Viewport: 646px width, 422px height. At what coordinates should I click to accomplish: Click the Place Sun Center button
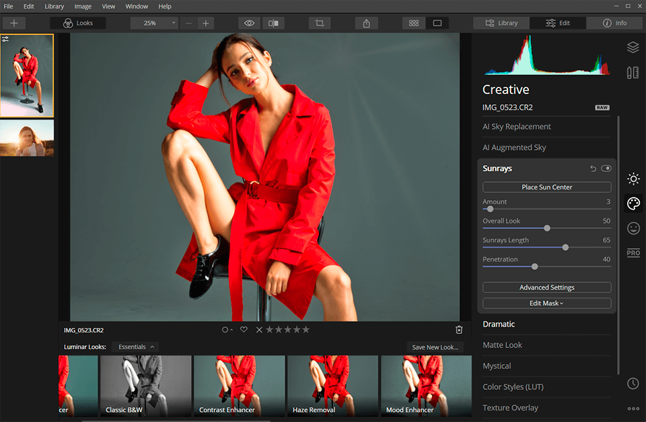(546, 187)
